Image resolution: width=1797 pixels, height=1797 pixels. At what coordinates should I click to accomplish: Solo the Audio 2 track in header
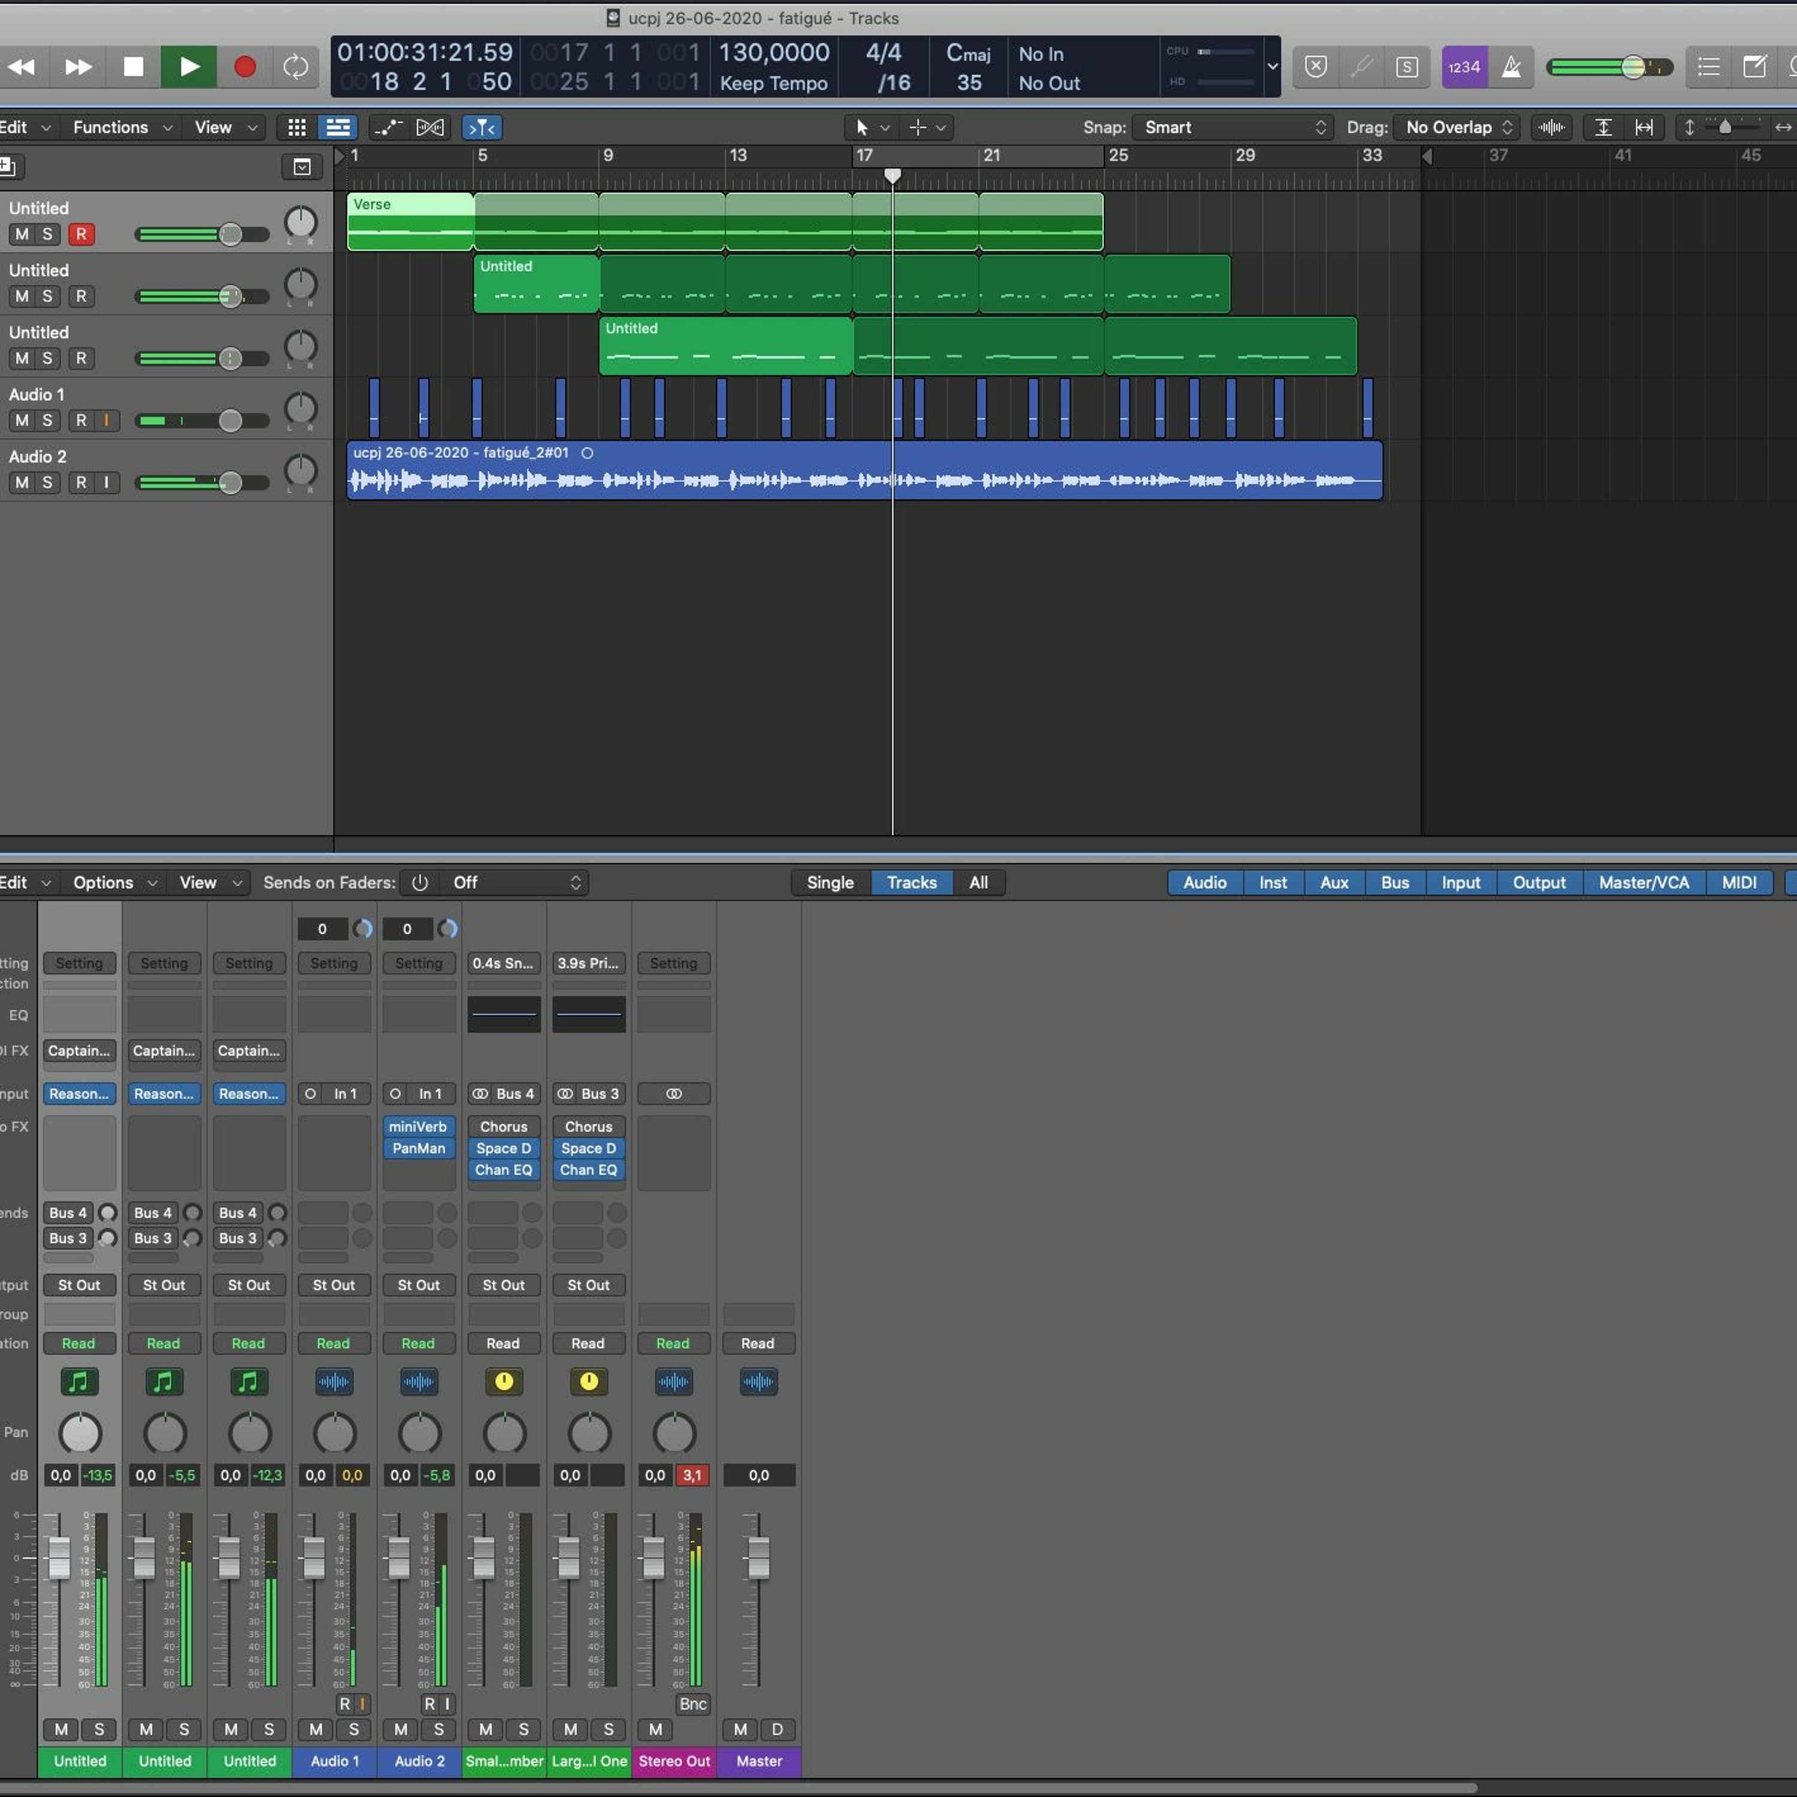[x=47, y=483]
